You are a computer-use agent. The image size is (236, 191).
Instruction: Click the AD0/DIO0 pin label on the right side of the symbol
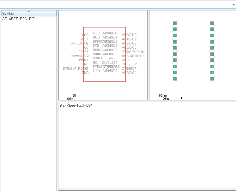coord(129,35)
